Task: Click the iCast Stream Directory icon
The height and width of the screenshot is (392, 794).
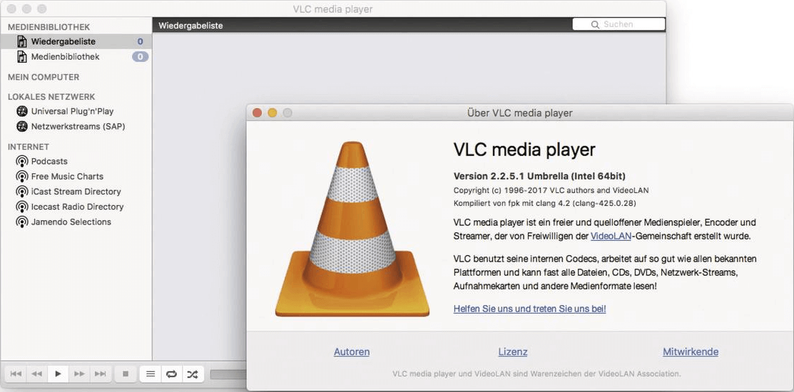Action: tap(22, 192)
